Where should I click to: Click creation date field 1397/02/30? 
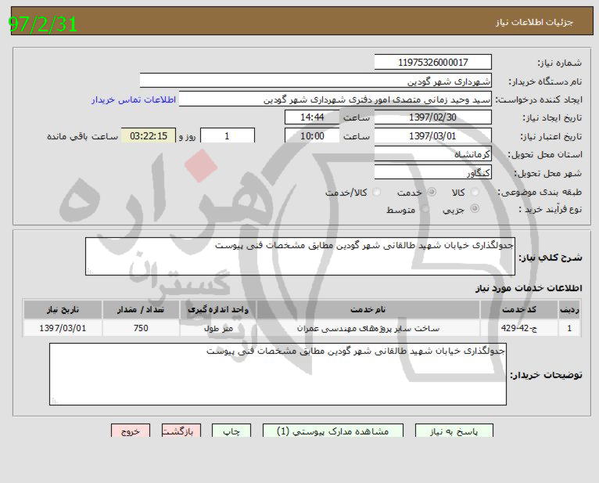[x=432, y=117]
